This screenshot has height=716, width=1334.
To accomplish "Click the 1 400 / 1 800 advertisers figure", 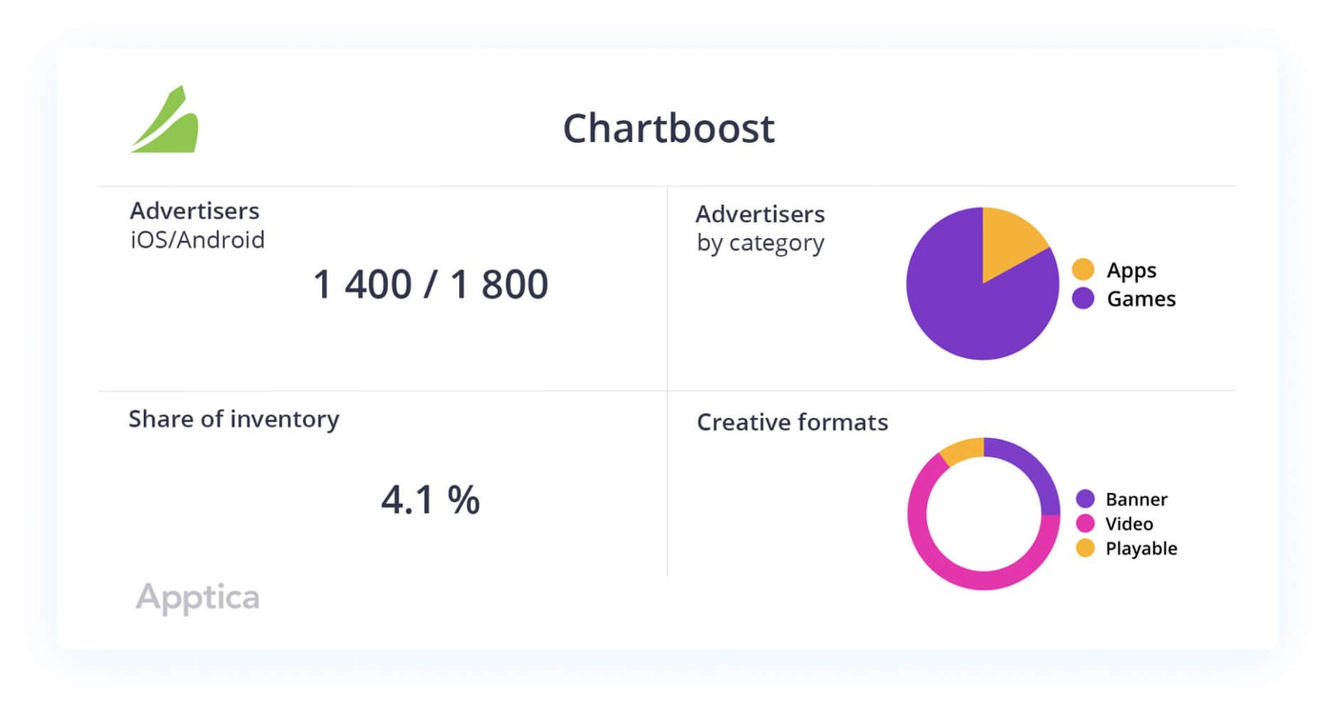I will pos(431,285).
